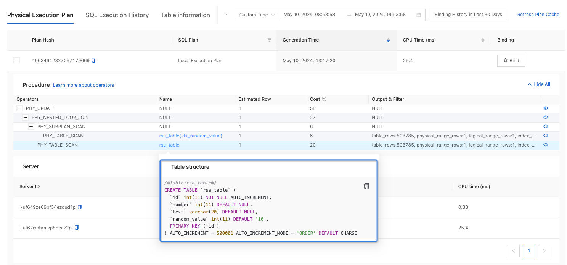Viewport: 567px width, 265px height.
Task: Switch to Table information tab
Action: click(185, 15)
